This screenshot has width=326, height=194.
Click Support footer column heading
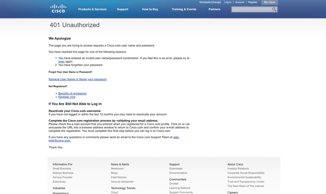coord(174,164)
